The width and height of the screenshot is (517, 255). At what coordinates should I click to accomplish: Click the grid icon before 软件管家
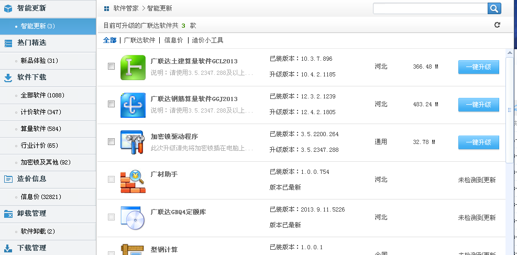[x=106, y=8]
